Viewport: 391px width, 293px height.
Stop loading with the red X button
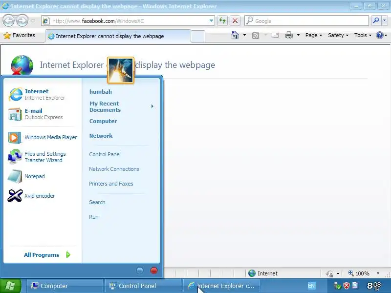point(235,21)
